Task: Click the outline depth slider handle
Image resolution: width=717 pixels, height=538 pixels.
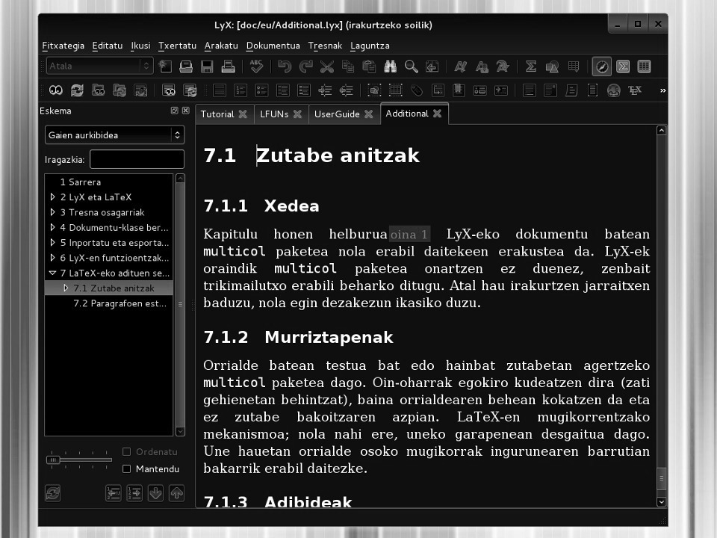Action: [x=53, y=460]
